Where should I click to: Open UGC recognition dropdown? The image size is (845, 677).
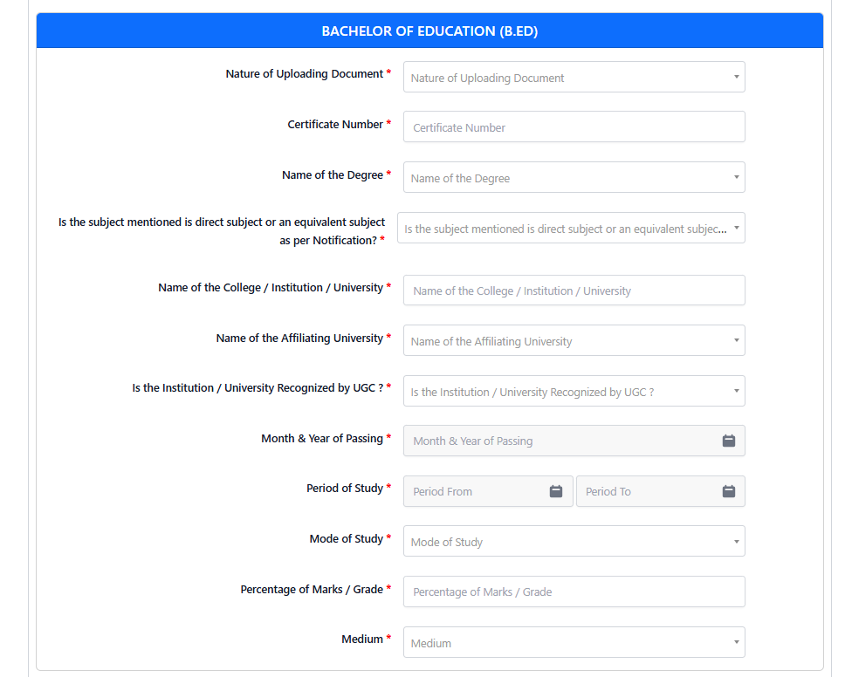pos(574,391)
